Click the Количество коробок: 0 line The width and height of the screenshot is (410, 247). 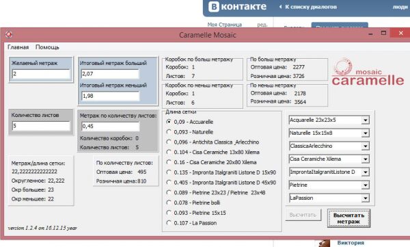[109, 138]
